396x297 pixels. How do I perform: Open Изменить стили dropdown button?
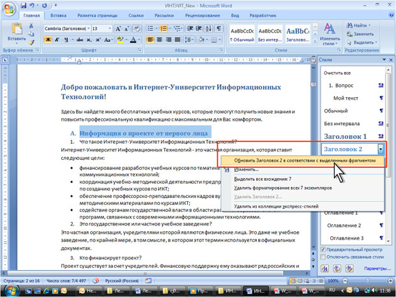[330, 34]
